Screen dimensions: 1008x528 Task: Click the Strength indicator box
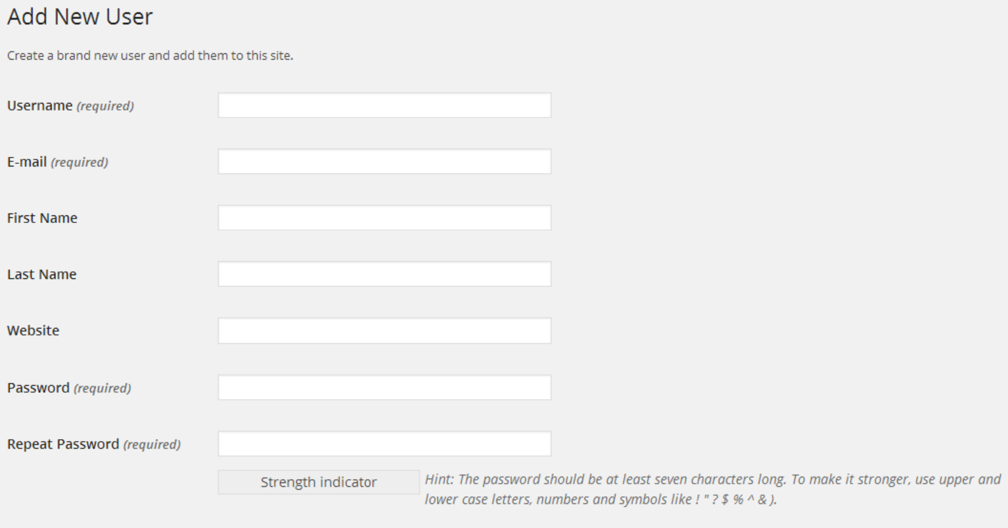coord(319,482)
